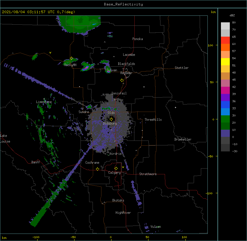Screen dimensions: 247x241
Task: Click the Okotoks label
Action: (118, 200)
